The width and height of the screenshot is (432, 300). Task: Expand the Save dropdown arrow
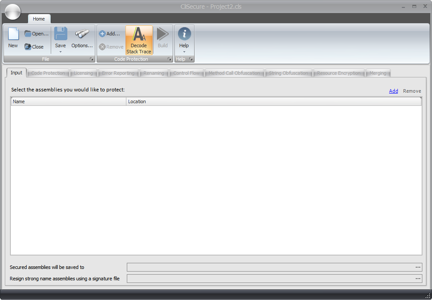60,52
